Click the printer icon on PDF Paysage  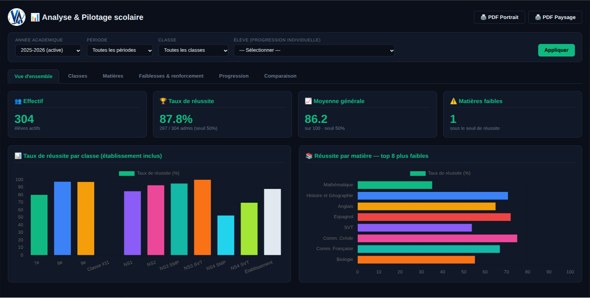[538, 17]
